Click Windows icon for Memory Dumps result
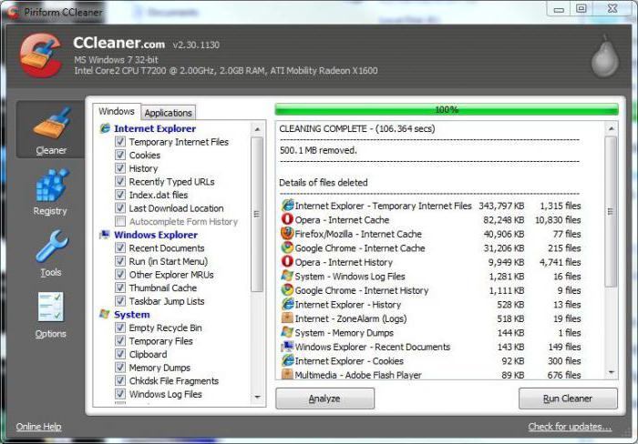Viewport: 638px width, 444px height. [287, 332]
